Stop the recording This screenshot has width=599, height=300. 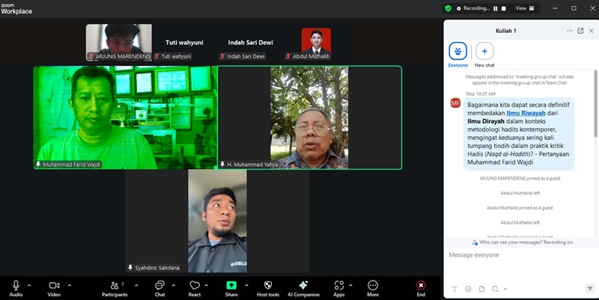pyautogui.click(x=504, y=8)
